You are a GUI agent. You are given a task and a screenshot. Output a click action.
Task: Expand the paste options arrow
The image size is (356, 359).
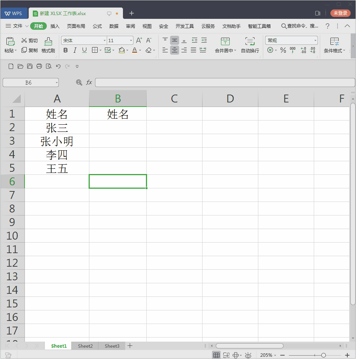[15, 50]
